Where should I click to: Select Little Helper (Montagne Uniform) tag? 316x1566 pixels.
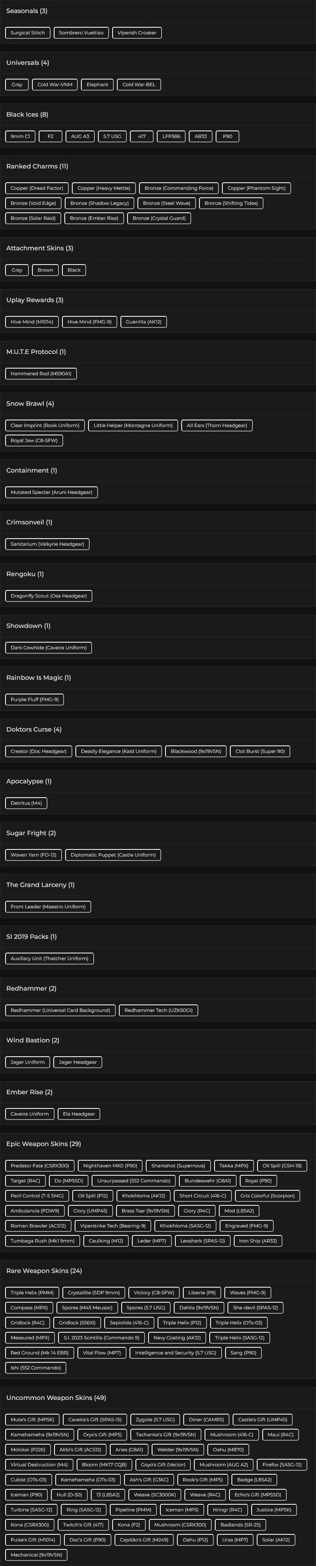[133, 426]
